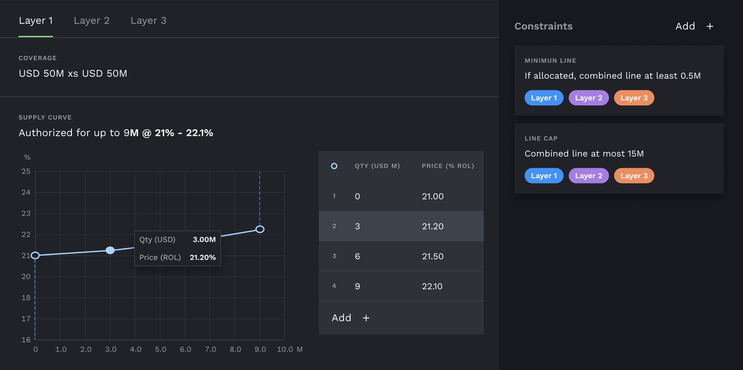Open the Layer 1 tab
The image size is (743, 370).
[36, 21]
